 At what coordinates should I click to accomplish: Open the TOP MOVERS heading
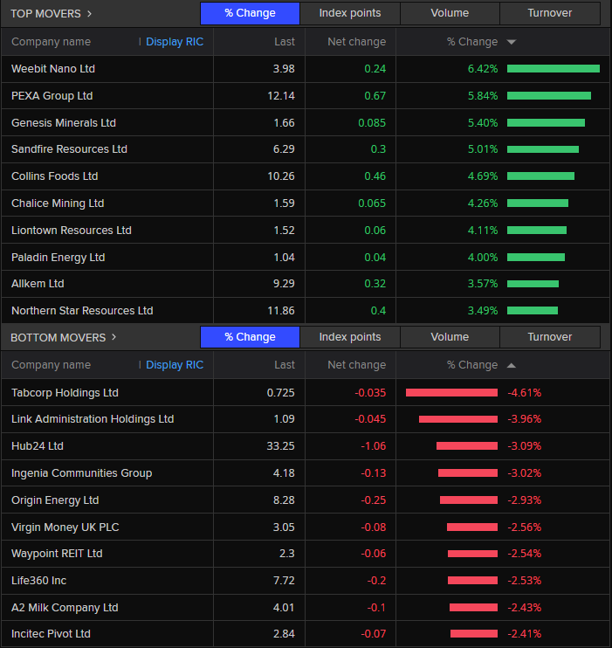click(x=45, y=14)
